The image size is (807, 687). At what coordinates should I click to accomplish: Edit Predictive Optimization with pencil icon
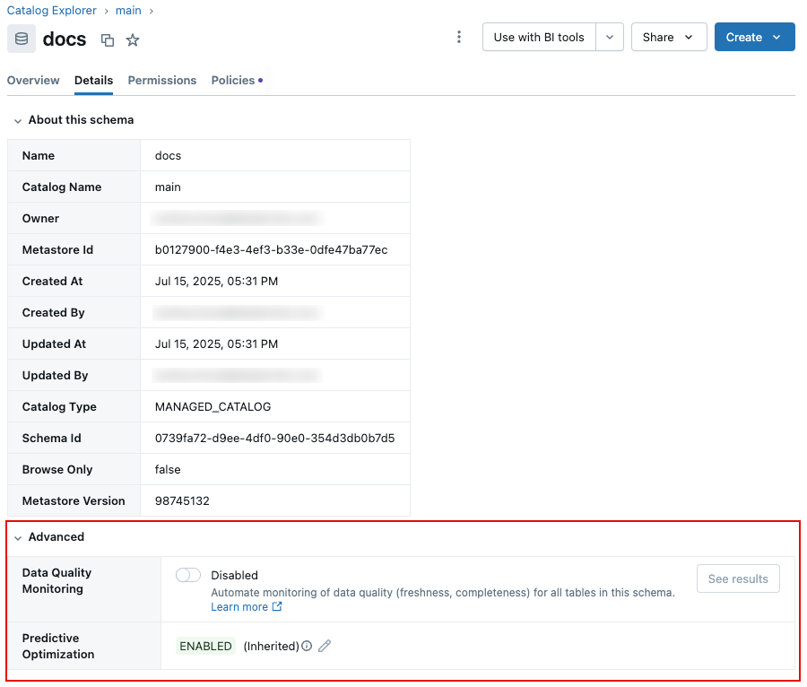[325, 646]
